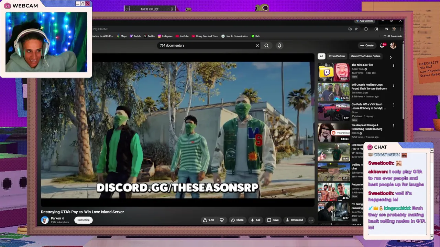Open Chrome profile avatar in toolbar
The width and height of the screenshot is (440, 247).
pyautogui.click(x=394, y=29)
